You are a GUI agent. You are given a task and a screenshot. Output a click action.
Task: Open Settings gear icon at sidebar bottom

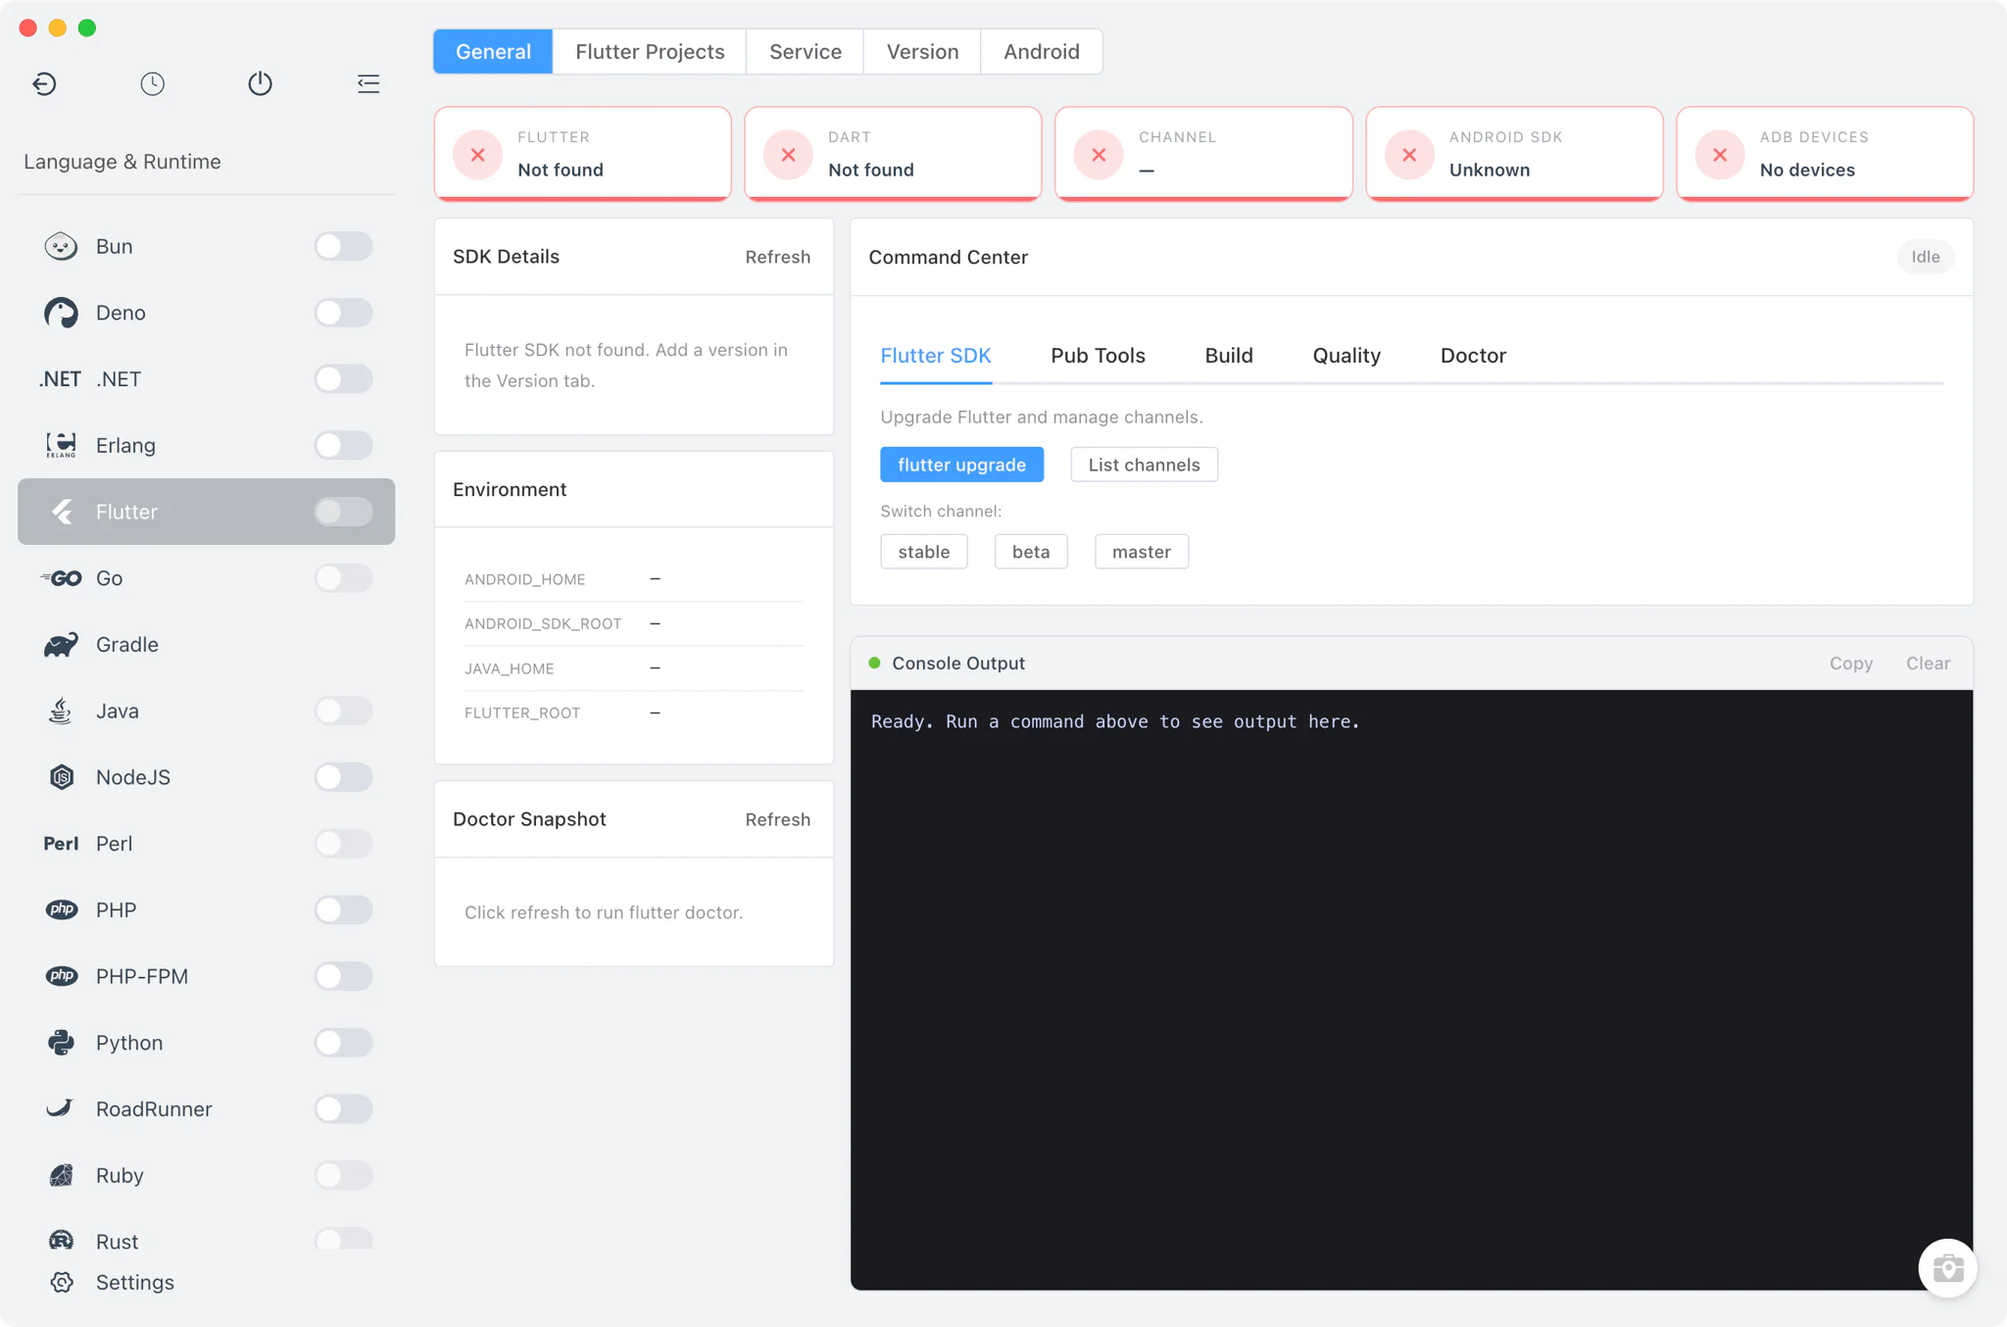point(62,1282)
